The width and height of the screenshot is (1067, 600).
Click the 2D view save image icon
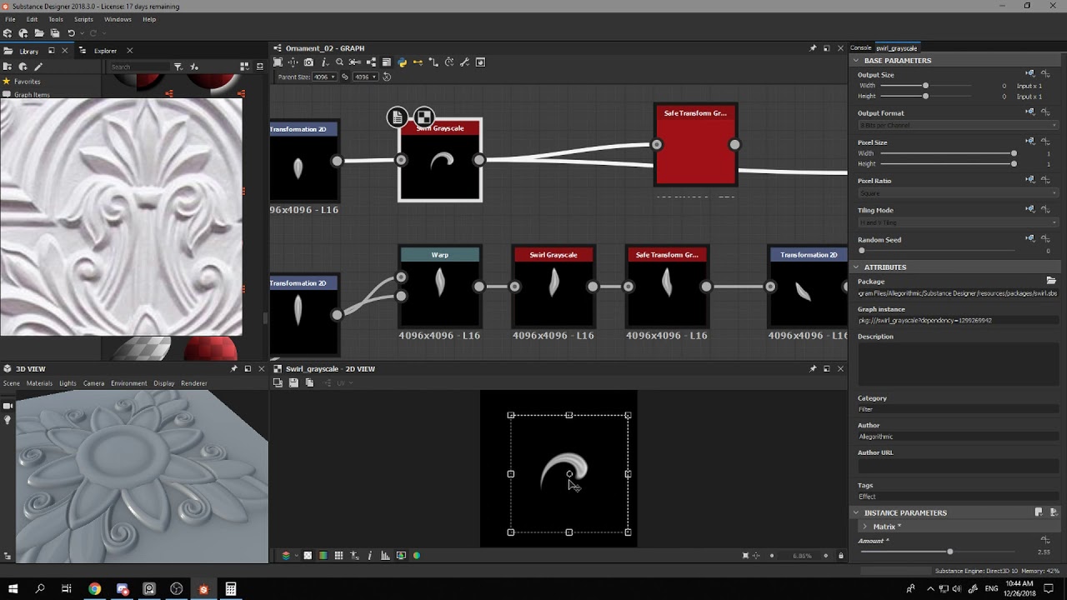pos(293,382)
